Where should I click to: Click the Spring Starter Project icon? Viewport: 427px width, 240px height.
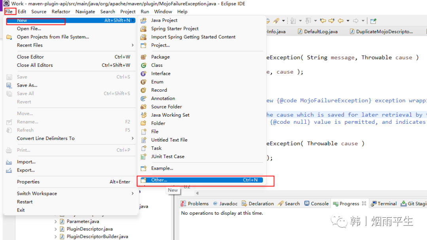click(x=144, y=28)
